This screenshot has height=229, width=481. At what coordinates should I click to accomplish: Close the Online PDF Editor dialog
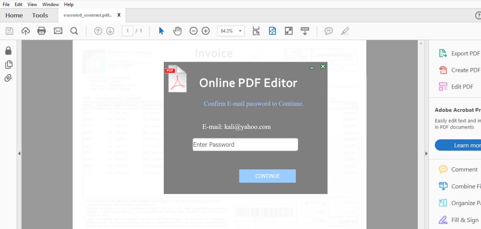(x=323, y=66)
